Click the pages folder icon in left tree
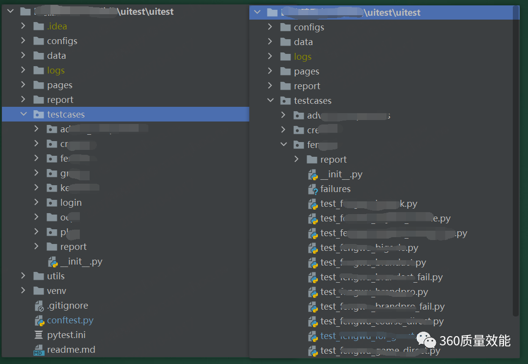528x364 pixels. click(x=39, y=85)
